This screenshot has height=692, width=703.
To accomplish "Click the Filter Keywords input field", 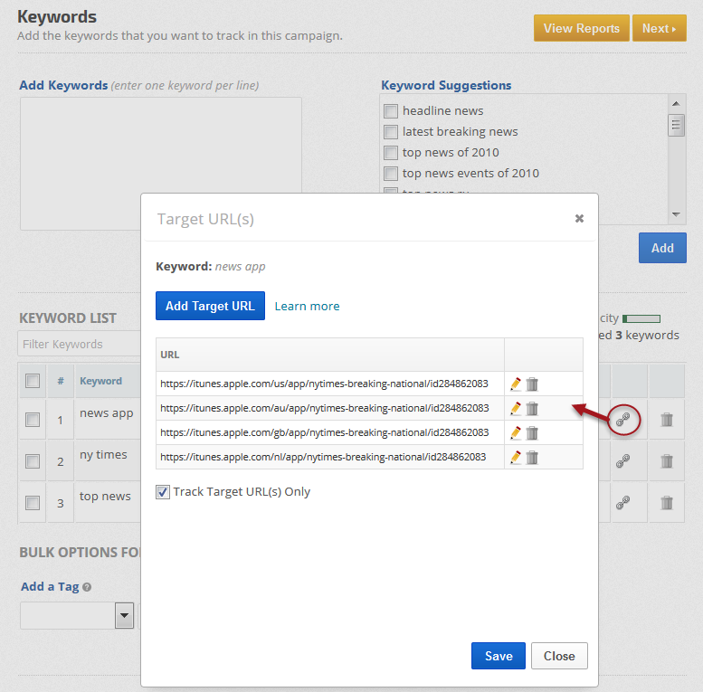I will click(x=77, y=344).
